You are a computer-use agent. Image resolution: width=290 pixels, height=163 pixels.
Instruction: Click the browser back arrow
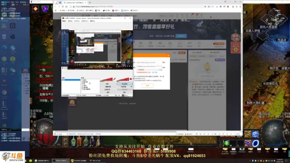pos(55,7)
